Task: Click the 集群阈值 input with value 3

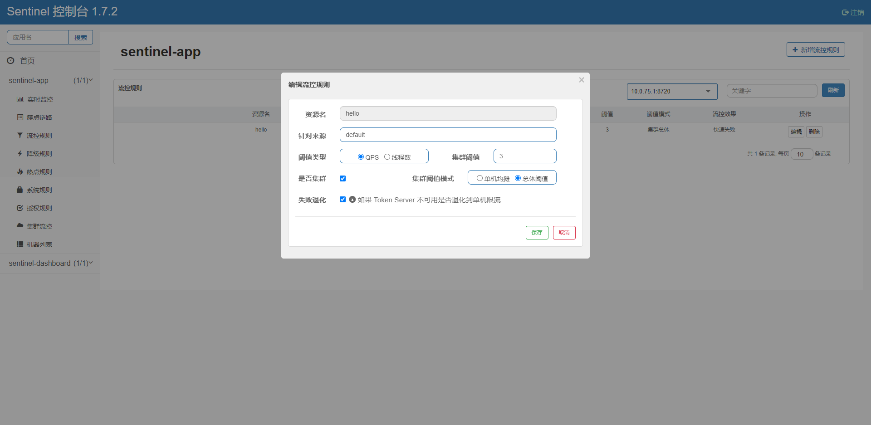Action: click(x=525, y=156)
